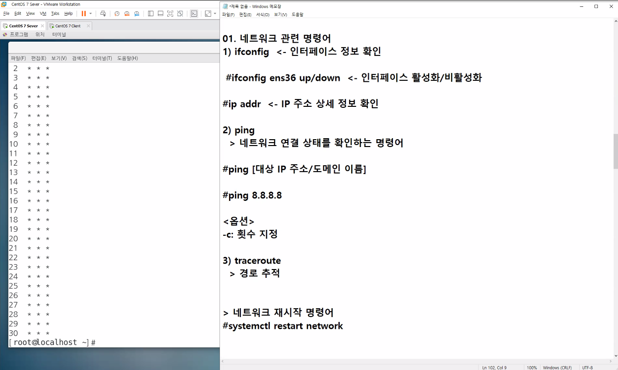The image size is (618, 370).
Task: Close the CentOS 7 Client tab
Action: tap(88, 26)
